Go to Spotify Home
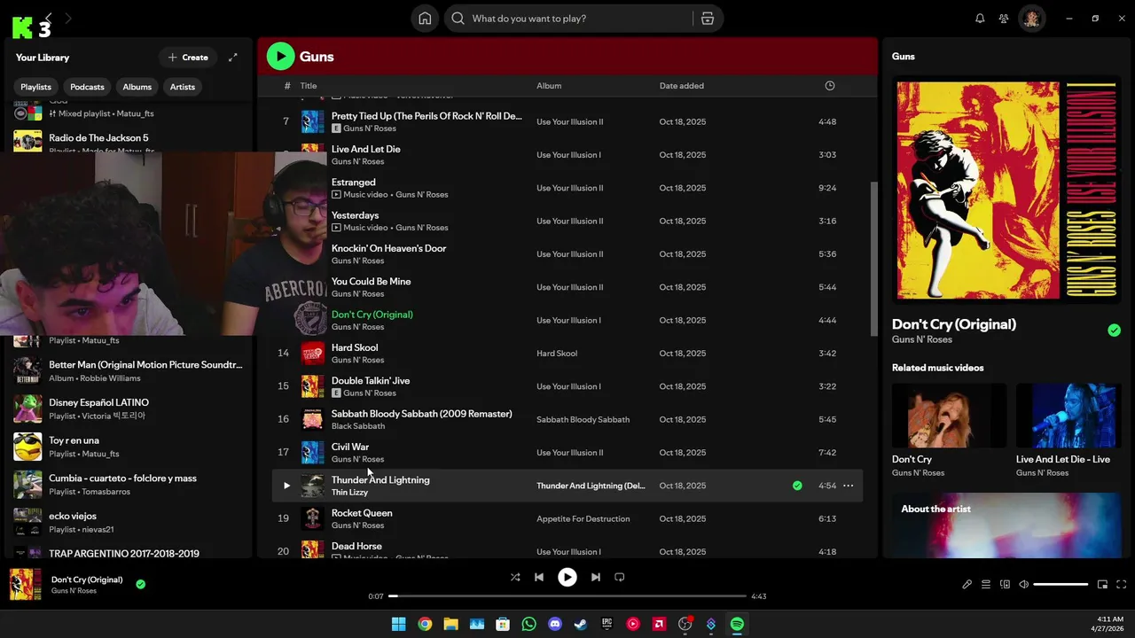1135x638 pixels. (x=425, y=19)
